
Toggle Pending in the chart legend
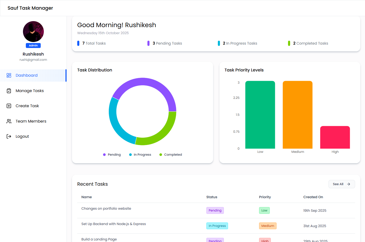(112, 155)
